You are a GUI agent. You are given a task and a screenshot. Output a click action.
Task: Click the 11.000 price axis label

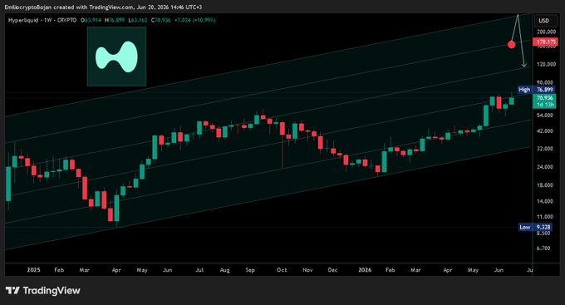point(545,217)
